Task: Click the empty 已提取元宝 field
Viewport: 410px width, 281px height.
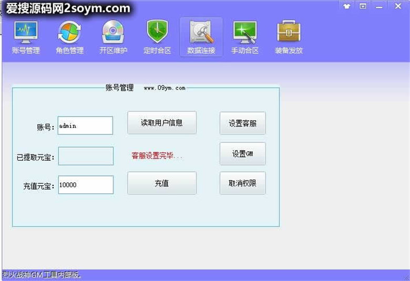Action: click(x=86, y=156)
